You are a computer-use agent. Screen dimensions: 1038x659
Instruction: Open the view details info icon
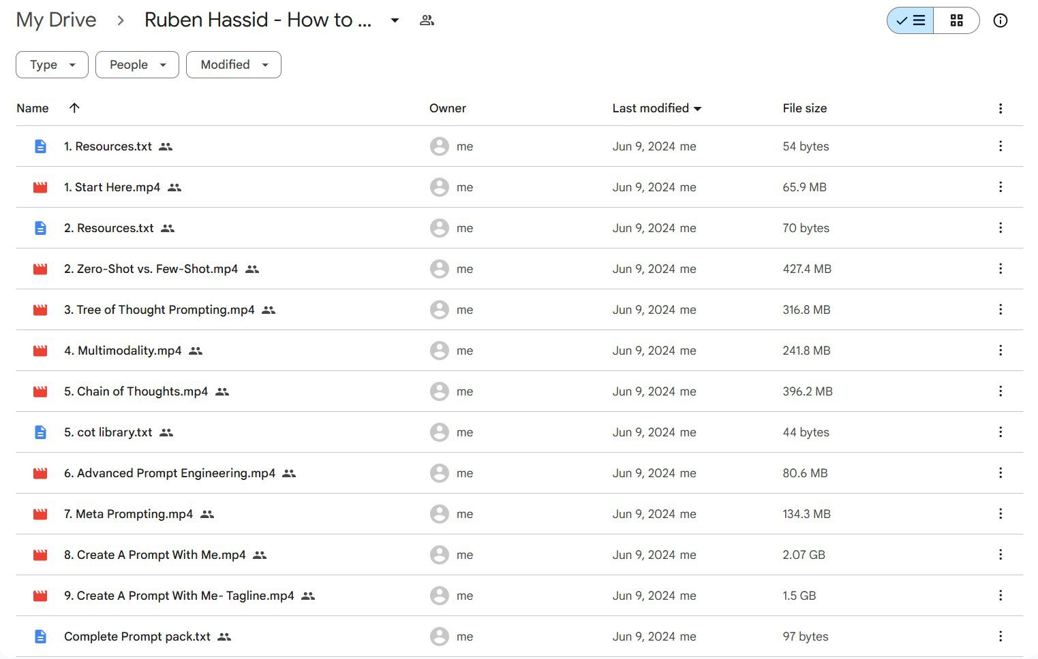pyautogui.click(x=1000, y=20)
